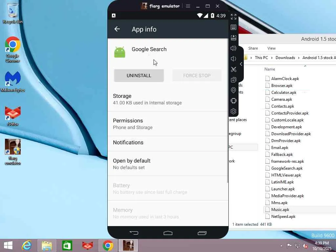Viewport: 336px width, 252px height.
Task: Tap the Android back navigation button
Action: tap(134, 233)
